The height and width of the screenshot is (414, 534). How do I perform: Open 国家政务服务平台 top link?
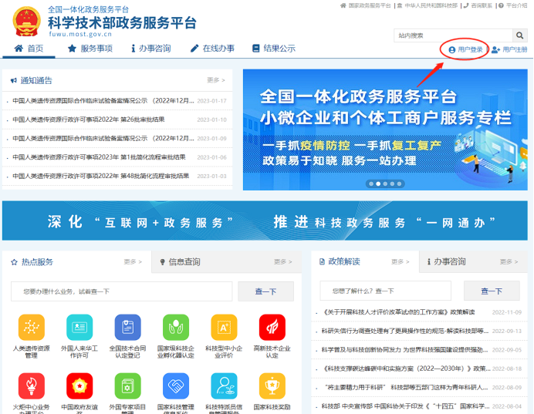[366, 5]
